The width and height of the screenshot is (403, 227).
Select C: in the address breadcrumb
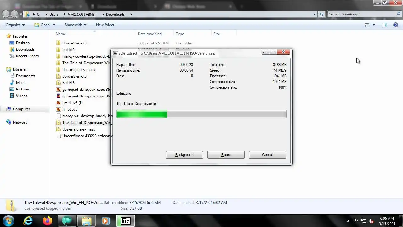[39, 14]
